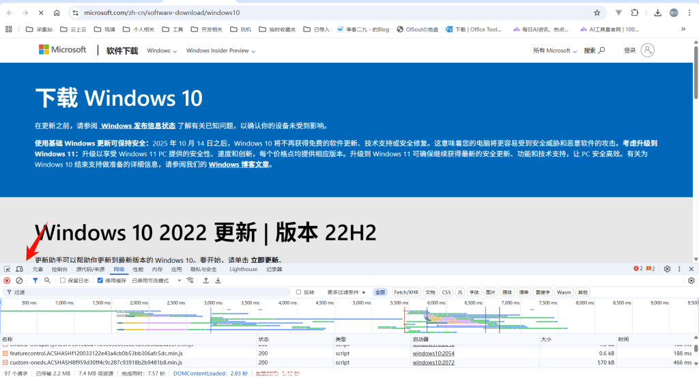Click the red record network log button
Image resolution: width=699 pixels, height=379 pixels.
click(x=7, y=281)
